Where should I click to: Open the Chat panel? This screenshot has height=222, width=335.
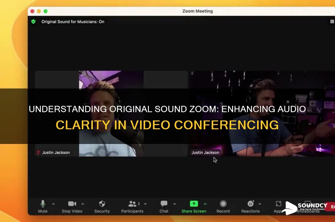pyautogui.click(x=164, y=206)
